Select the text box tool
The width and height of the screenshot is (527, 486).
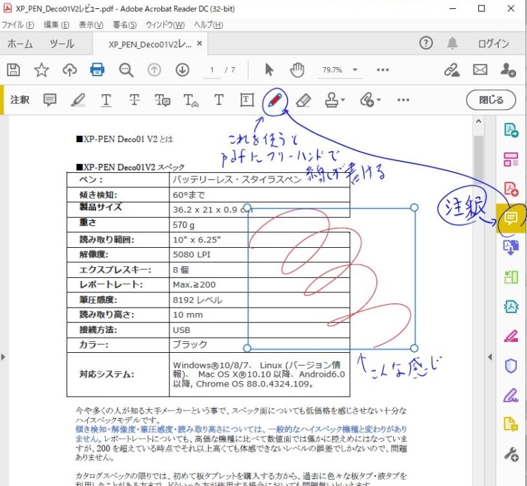[x=247, y=100]
